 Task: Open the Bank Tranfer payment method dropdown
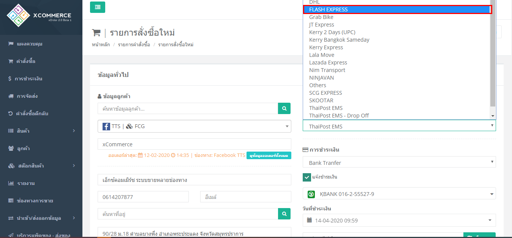(x=399, y=163)
